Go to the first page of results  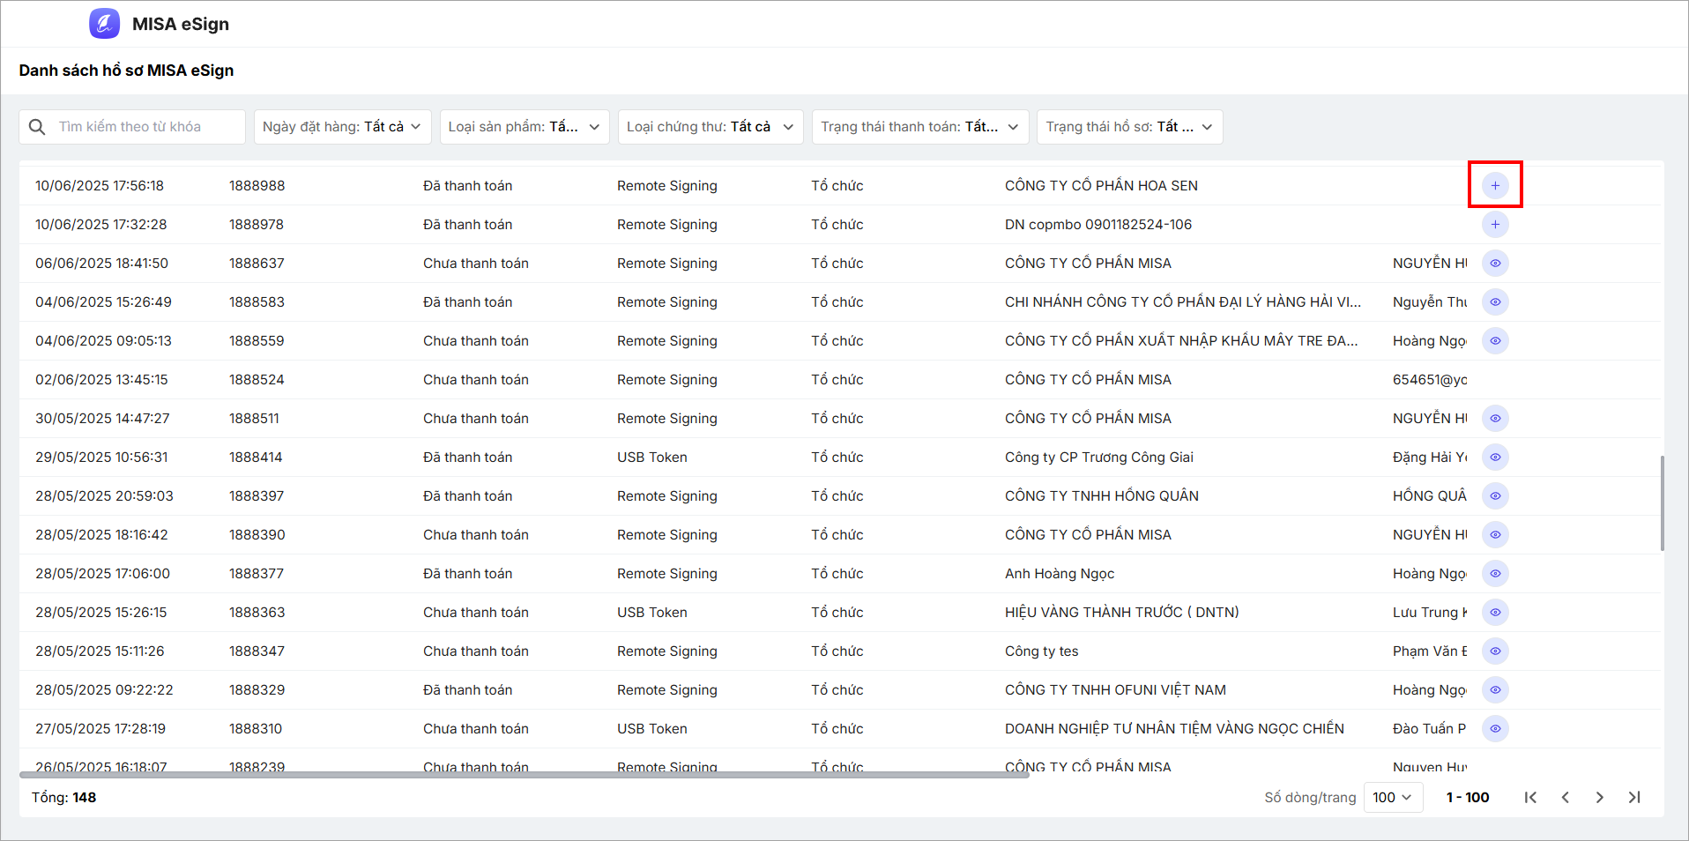[1530, 797]
